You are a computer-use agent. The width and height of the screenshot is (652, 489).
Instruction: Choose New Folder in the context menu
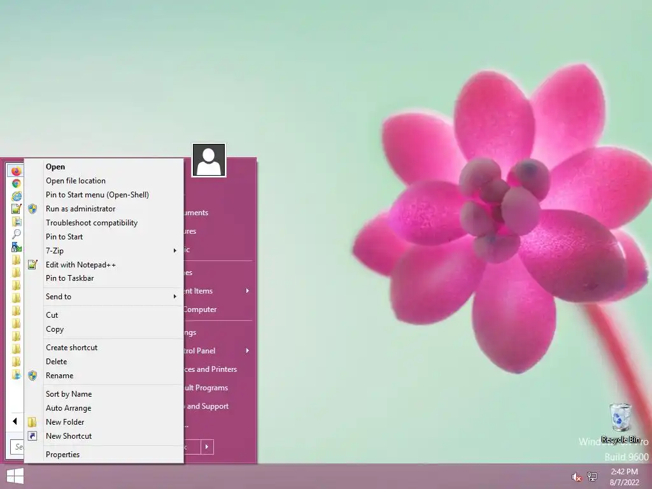(x=104, y=422)
